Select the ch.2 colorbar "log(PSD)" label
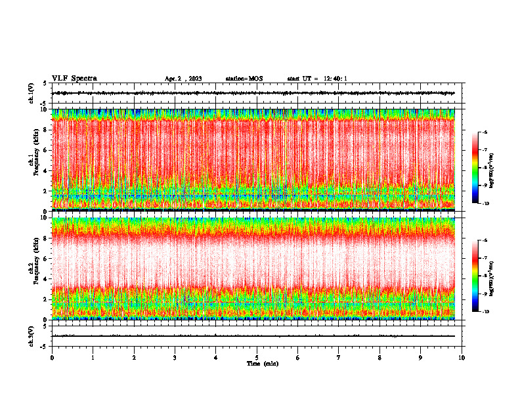Viewport: 520px width, 401px height. 492,278
